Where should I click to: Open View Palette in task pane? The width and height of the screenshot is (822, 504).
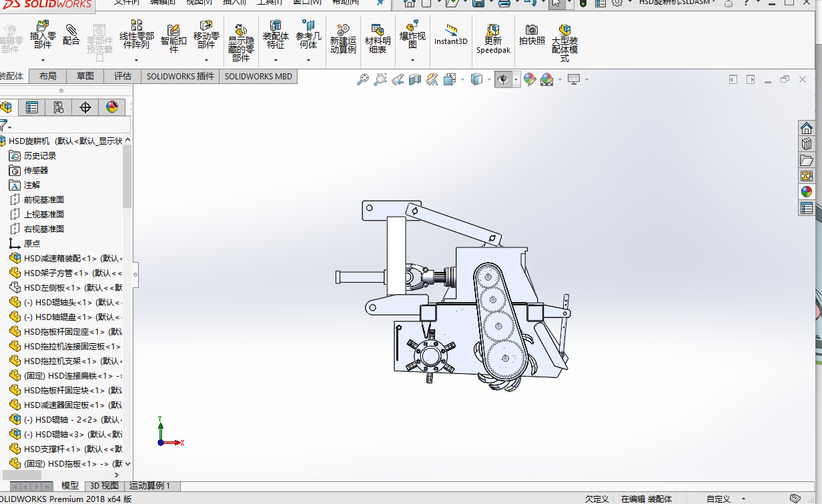coord(807,176)
